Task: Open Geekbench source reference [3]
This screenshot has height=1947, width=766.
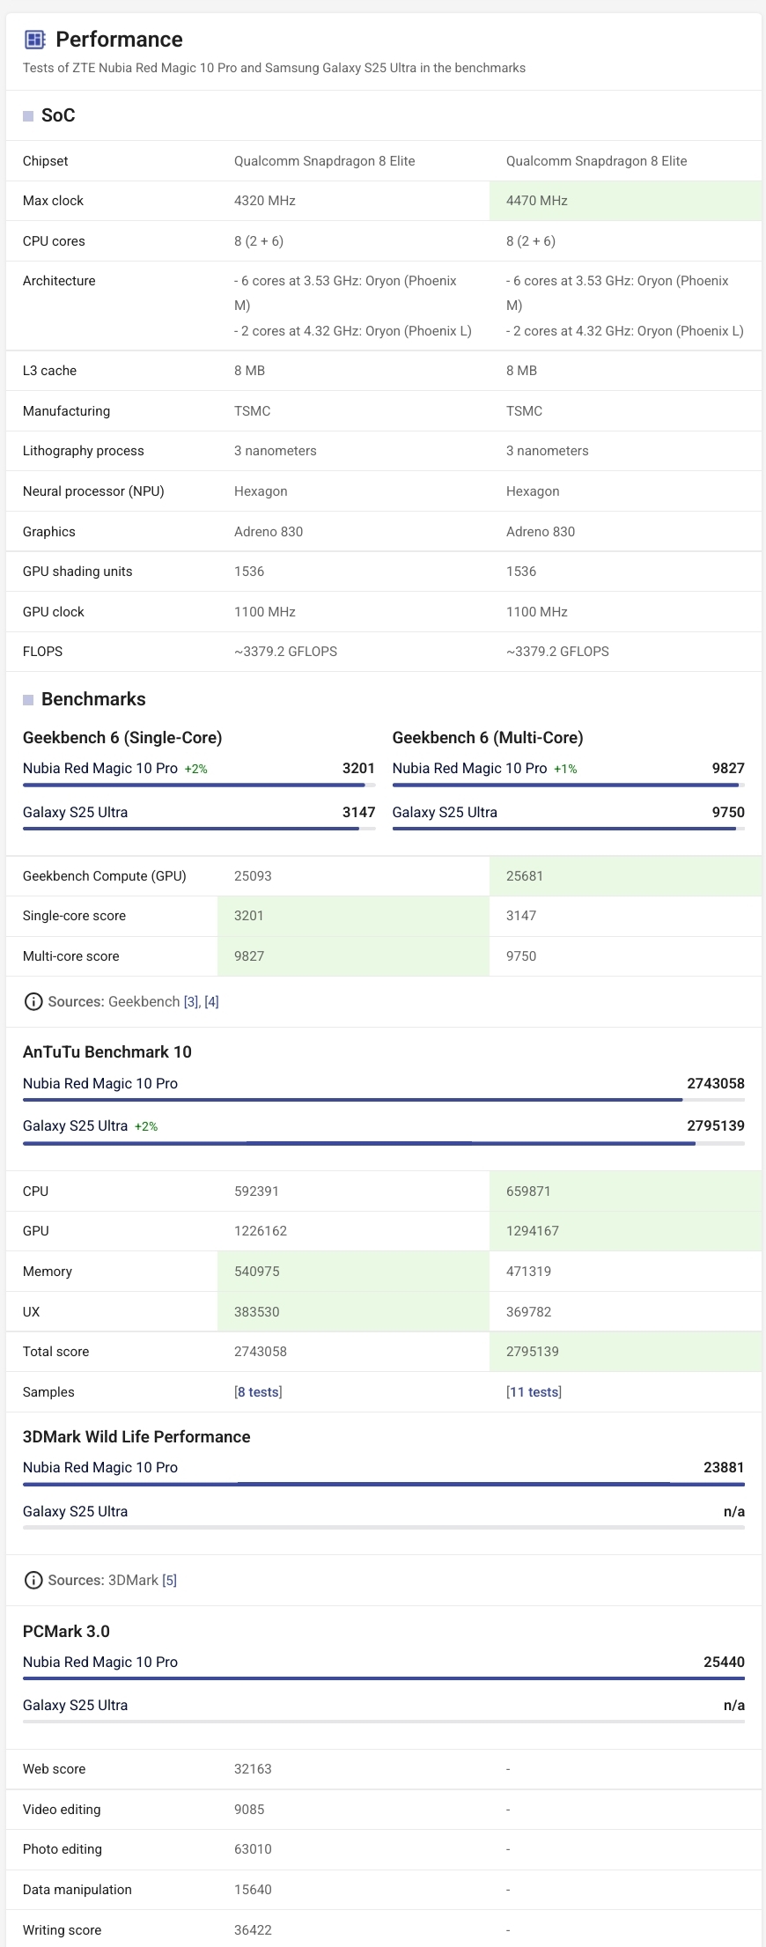Action: (x=191, y=1001)
